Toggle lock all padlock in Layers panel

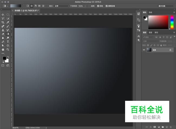161,45
